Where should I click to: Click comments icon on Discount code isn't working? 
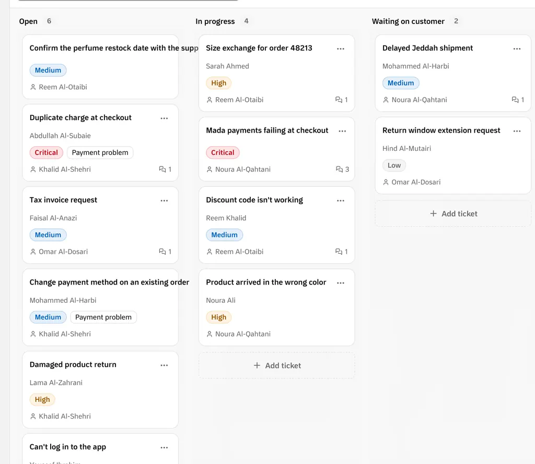(x=339, y=252)
